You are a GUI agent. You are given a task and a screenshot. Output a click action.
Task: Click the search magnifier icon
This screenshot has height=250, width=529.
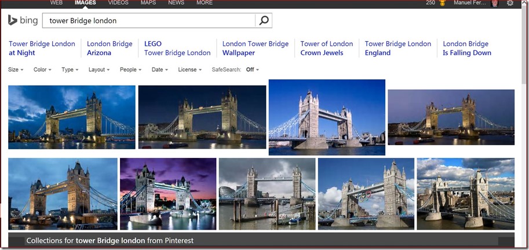click(264, 21)
